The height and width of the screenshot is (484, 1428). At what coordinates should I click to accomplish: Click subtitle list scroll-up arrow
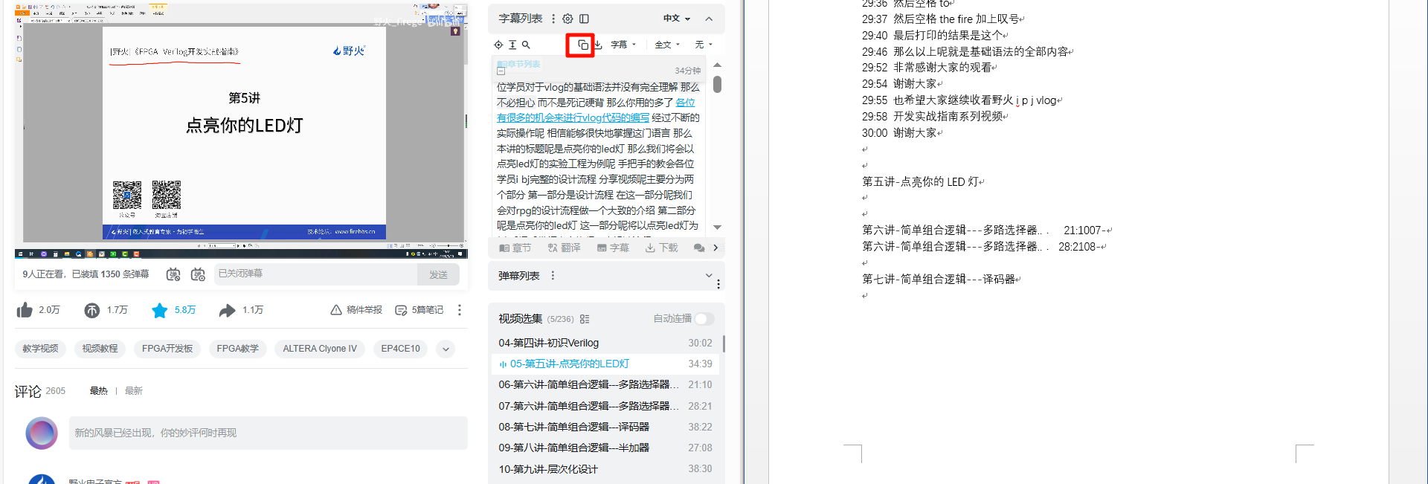[x=717, y=65]
